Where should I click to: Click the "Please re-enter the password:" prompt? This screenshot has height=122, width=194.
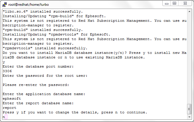36,85
